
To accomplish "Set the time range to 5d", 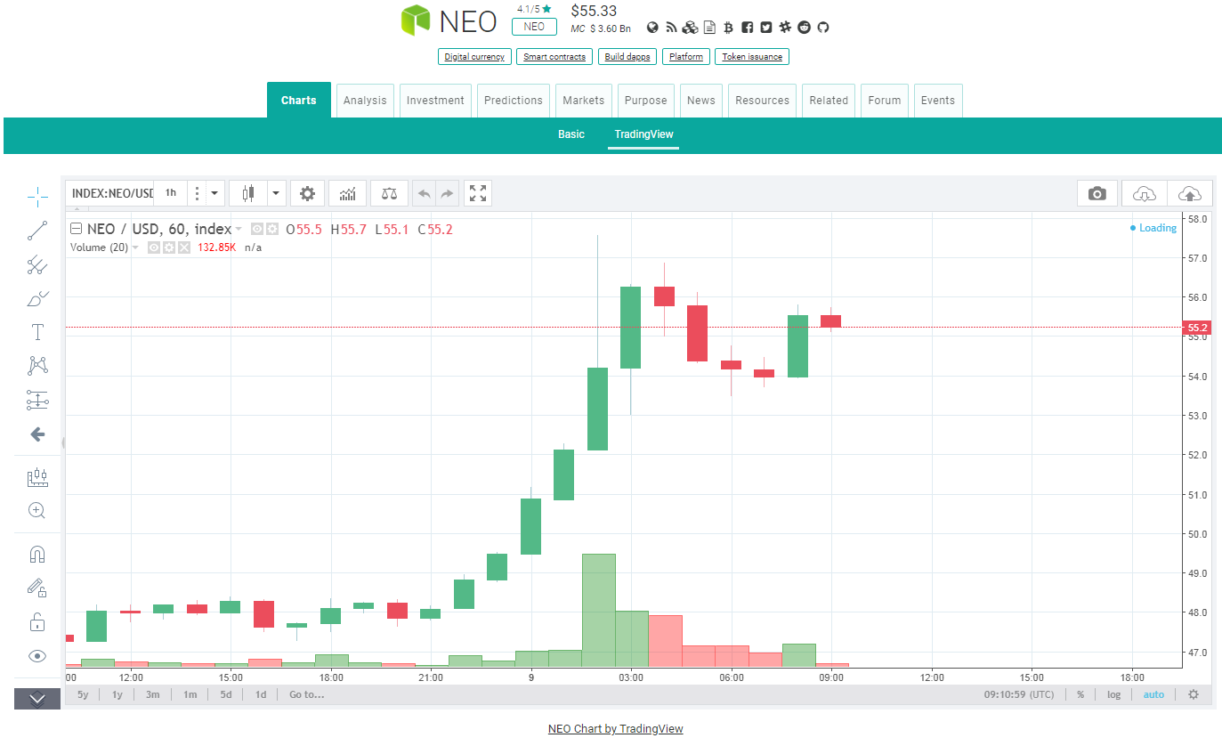I will coord(226,694).
